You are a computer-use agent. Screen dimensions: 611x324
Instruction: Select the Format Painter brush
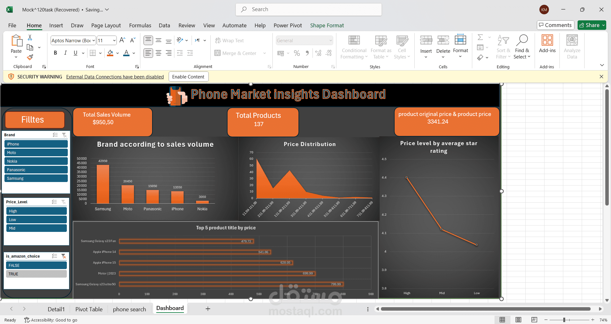pos(30,57)
